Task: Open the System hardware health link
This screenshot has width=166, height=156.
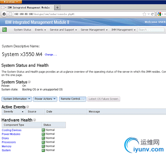Action: tap(6, 150)
